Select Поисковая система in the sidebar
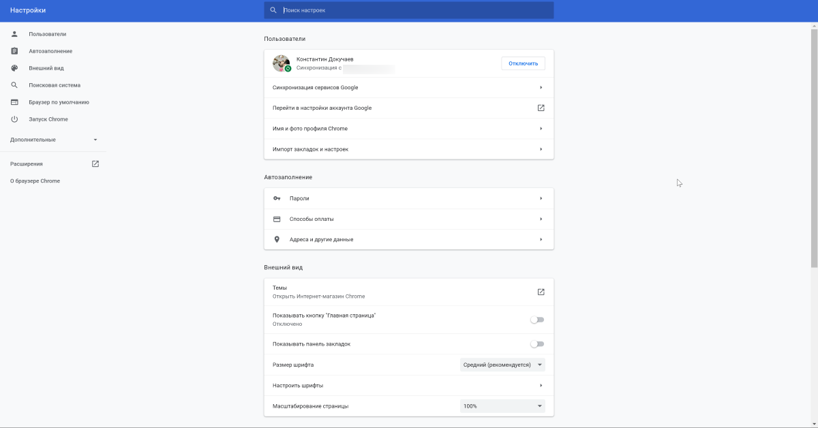Viewport: 818px width, 428px height. [x=55, y=85]
